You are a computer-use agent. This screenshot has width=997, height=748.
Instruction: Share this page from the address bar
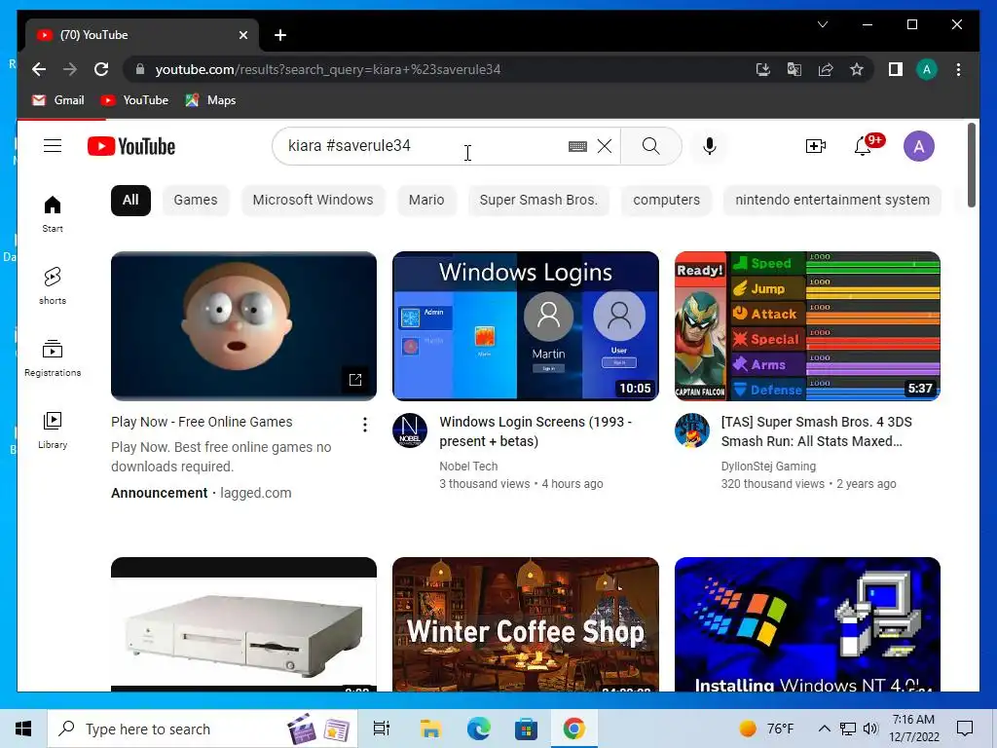coord(826,69)
